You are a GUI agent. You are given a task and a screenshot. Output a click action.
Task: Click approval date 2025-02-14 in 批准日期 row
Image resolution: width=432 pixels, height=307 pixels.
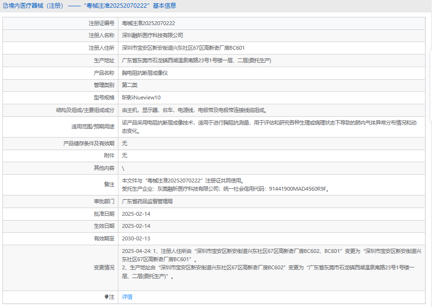click(x=136, y=214)
